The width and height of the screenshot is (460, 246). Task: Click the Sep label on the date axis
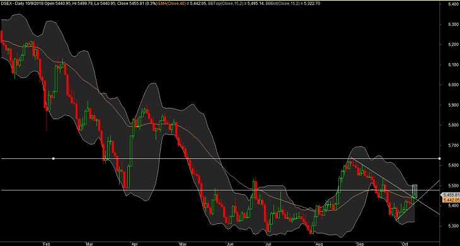pyautogui.click(x=360, y=243)
